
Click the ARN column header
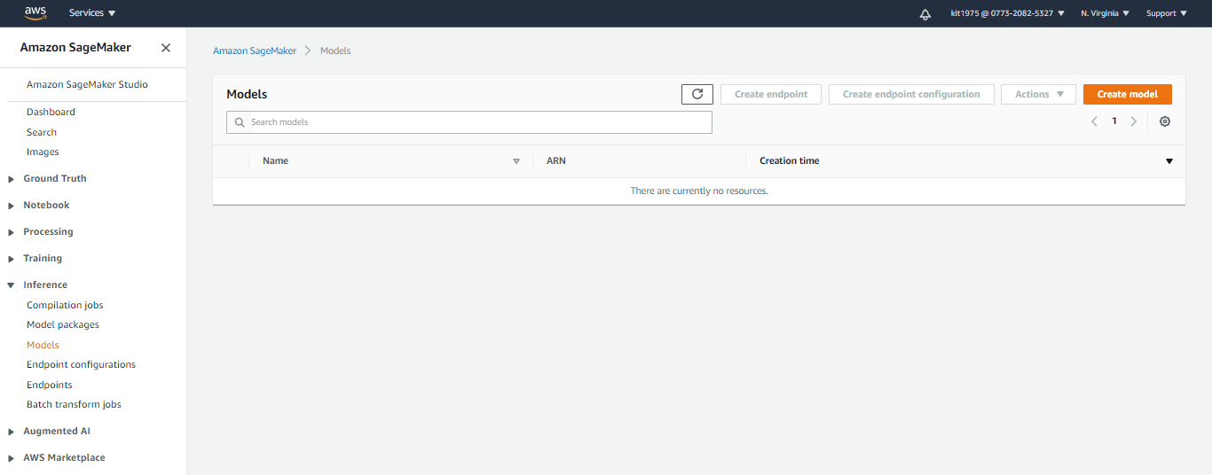556,160
